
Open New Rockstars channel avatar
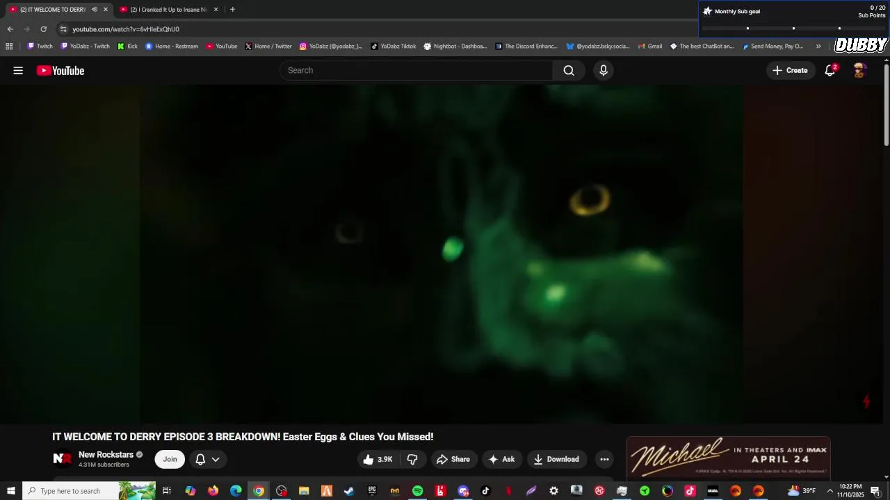63,459
